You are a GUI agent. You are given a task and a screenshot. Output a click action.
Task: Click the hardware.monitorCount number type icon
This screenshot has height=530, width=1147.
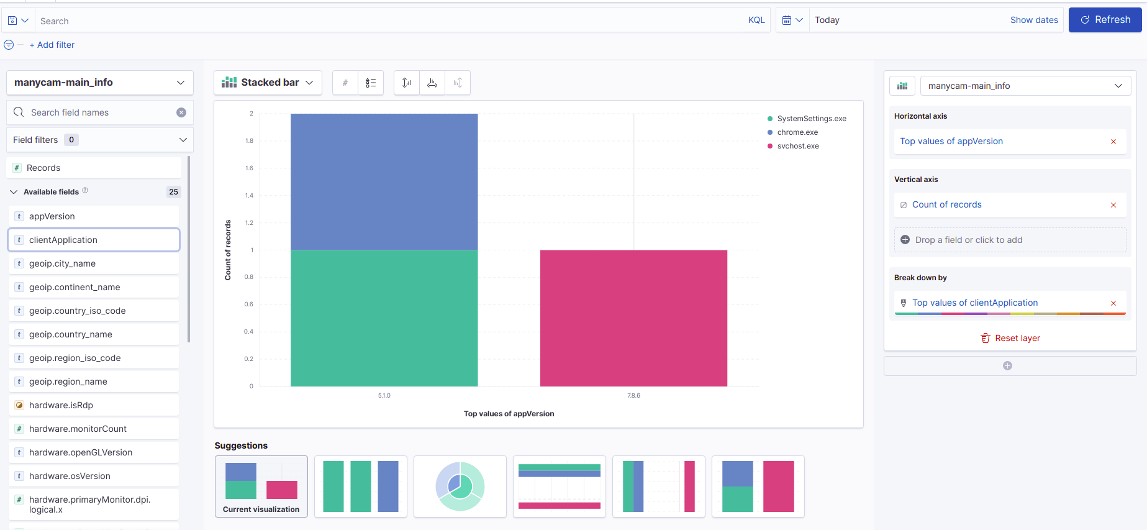coord(19,429)
